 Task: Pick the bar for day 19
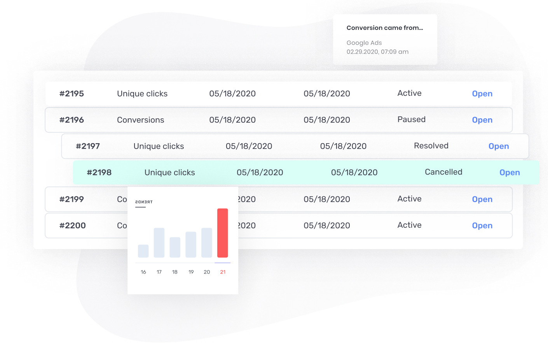[x=191, y=244]
